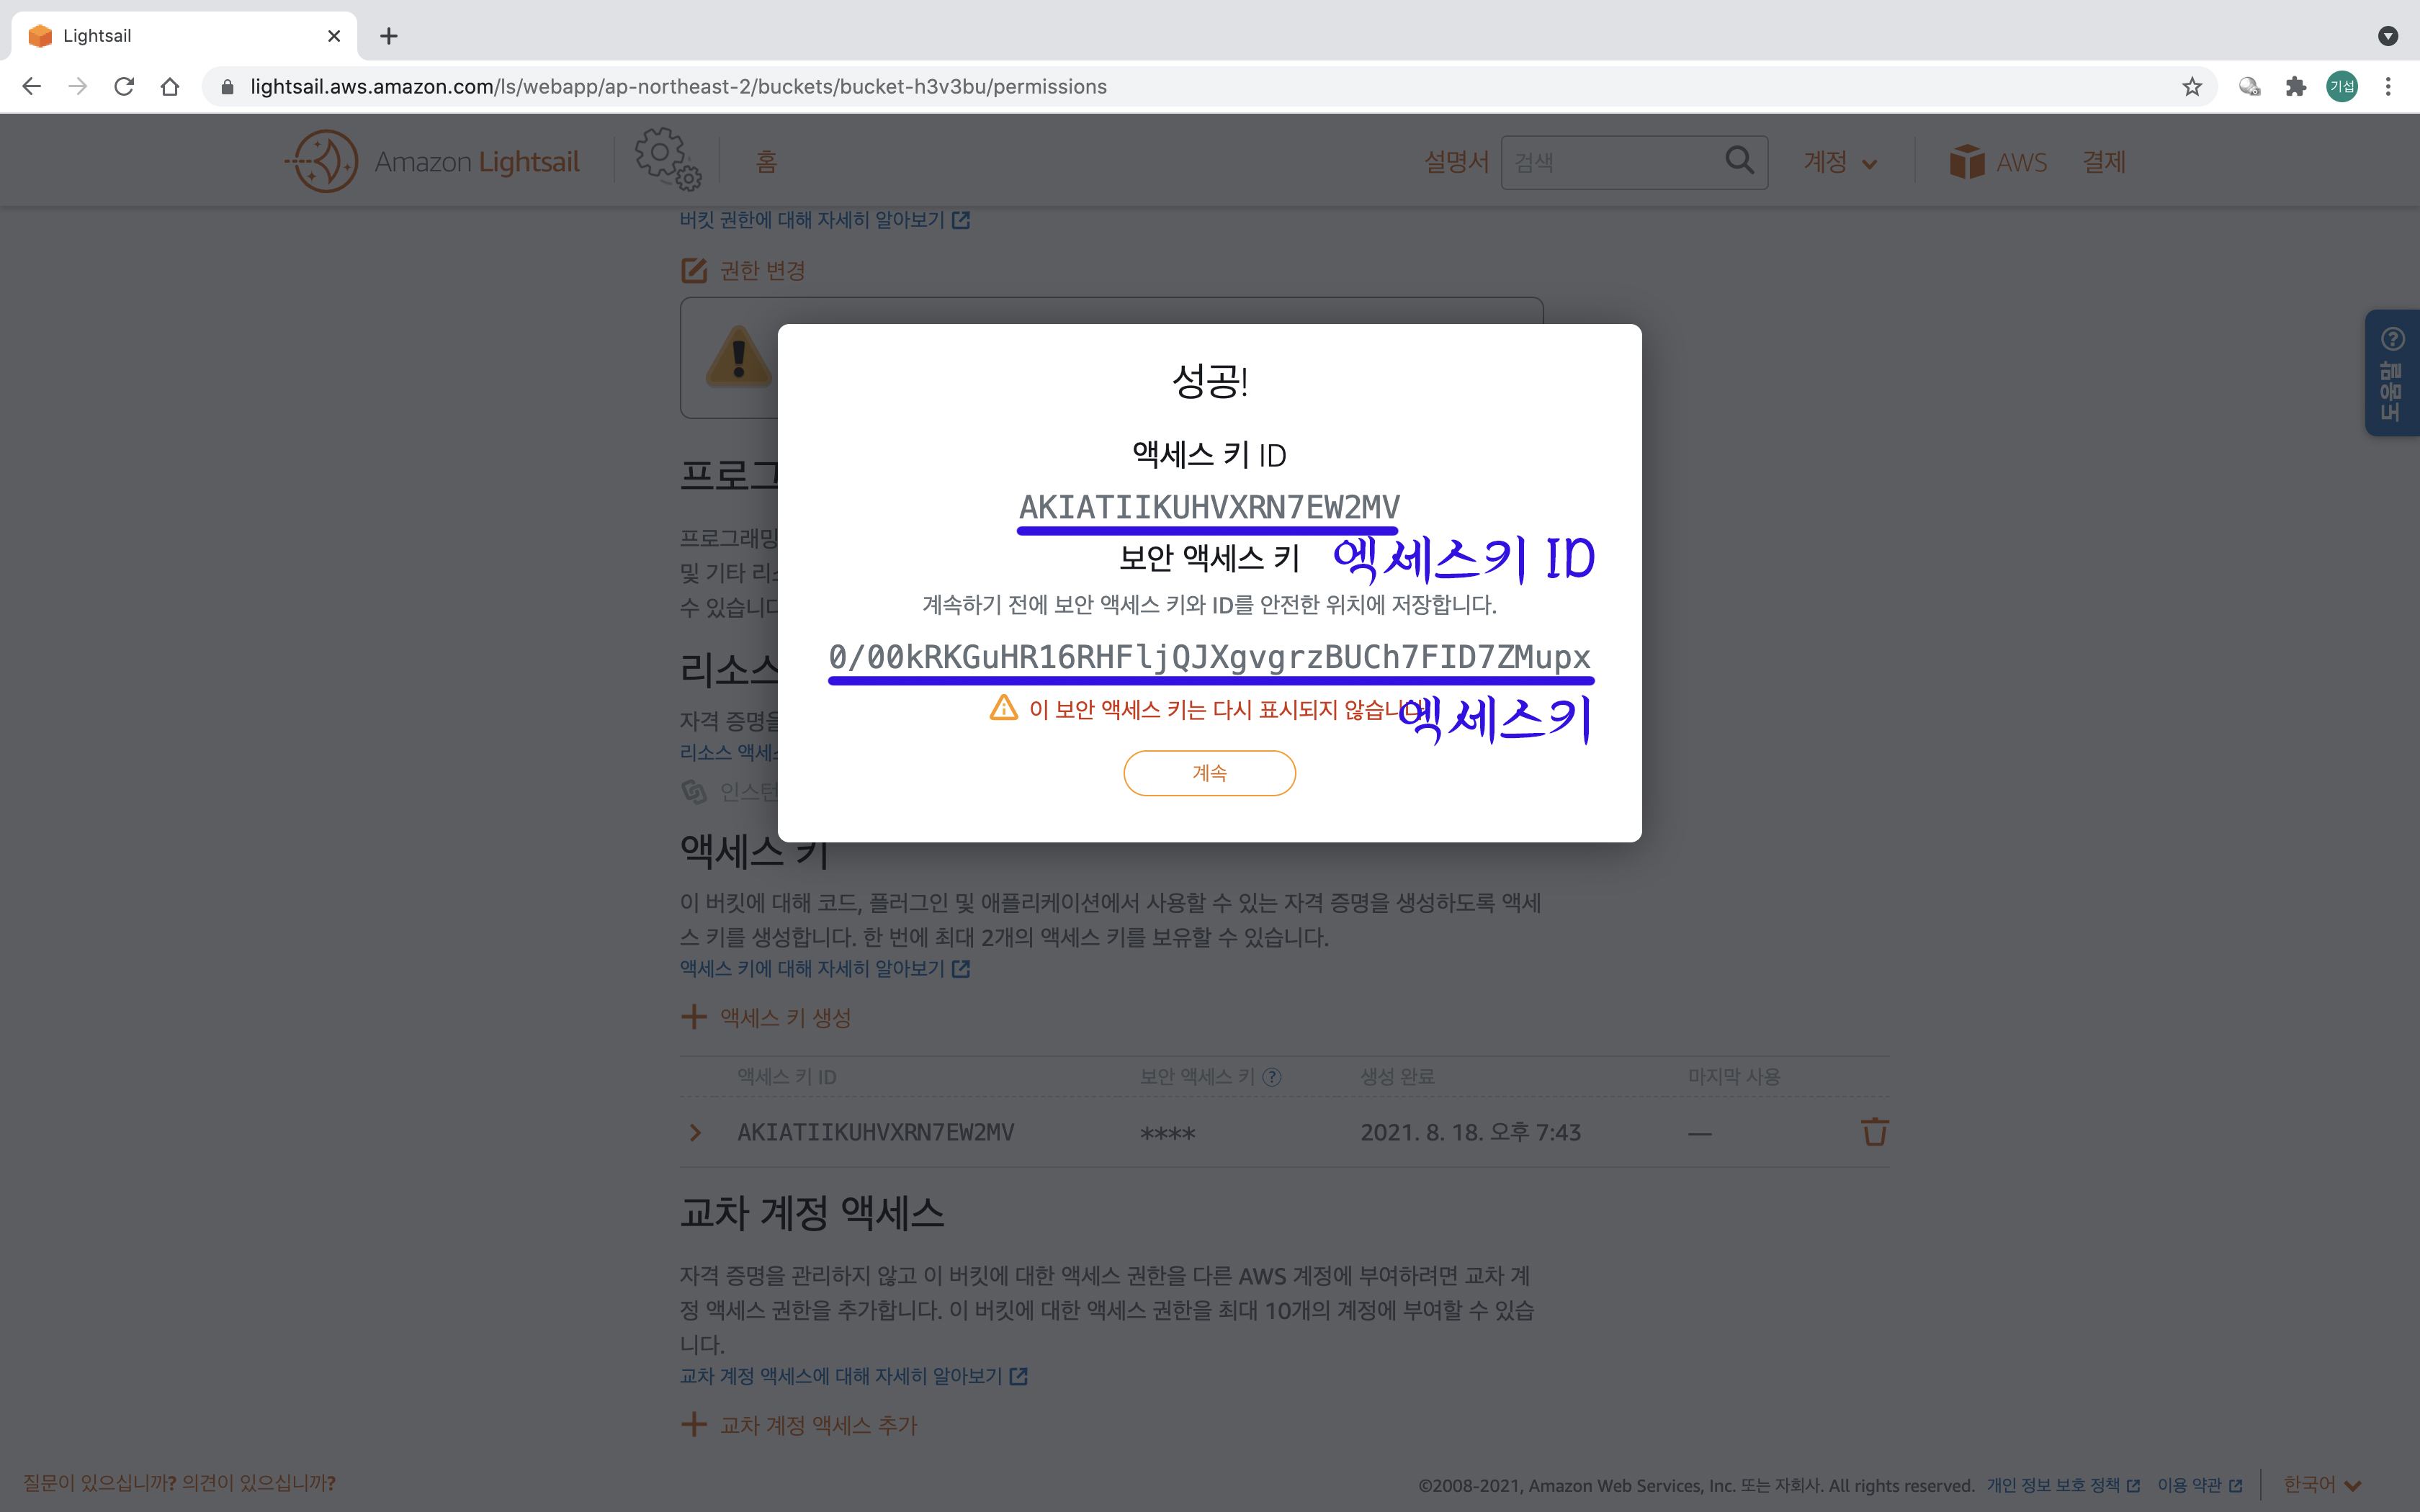Click the AWS console cube icon
This screenshot has height=1512, width=2420.
pyautogui.click(x=1966, y=162)
